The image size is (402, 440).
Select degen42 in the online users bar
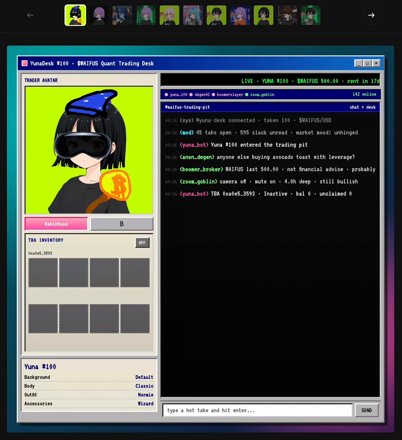(200, 95)
